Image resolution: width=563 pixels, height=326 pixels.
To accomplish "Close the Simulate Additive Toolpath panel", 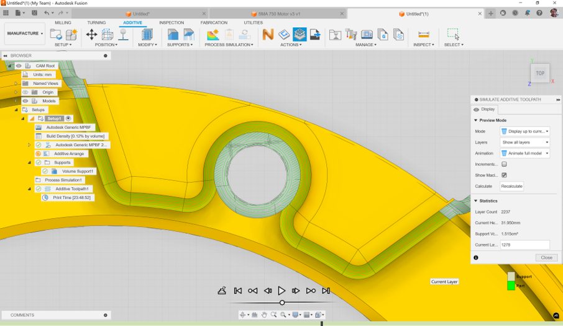I will point(546,257).
